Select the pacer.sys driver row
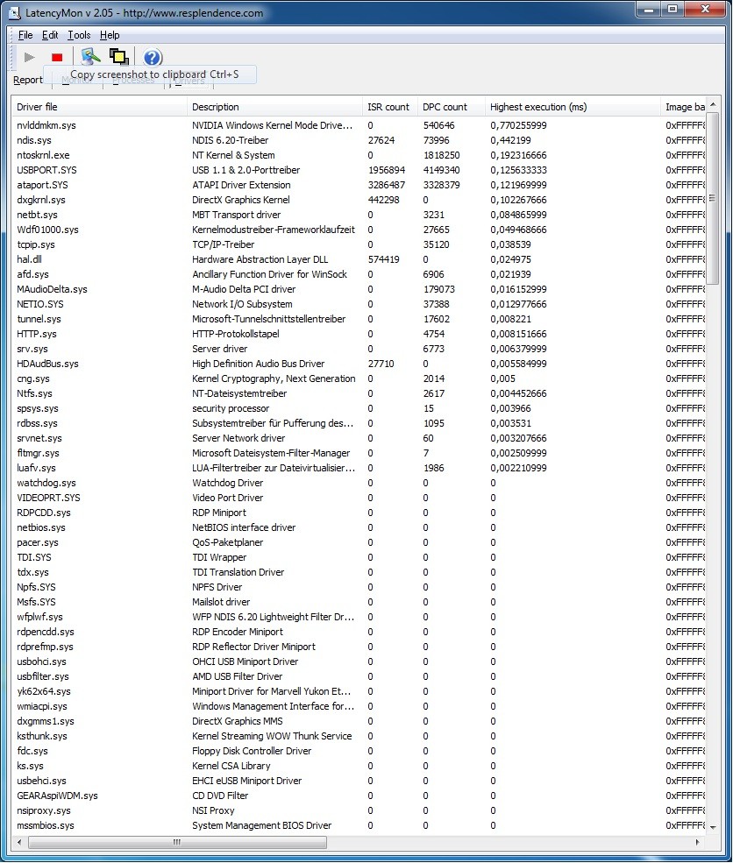The height and width of the screenshot is (863, 733). point(359,542)
